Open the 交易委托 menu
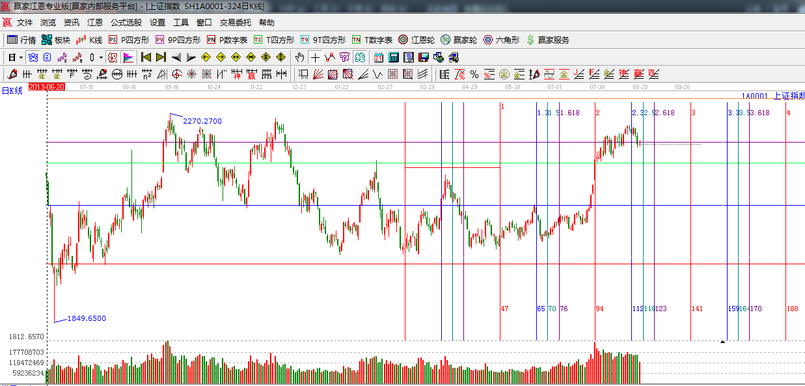Screen dimensions: 805x386 click(235, 23)
